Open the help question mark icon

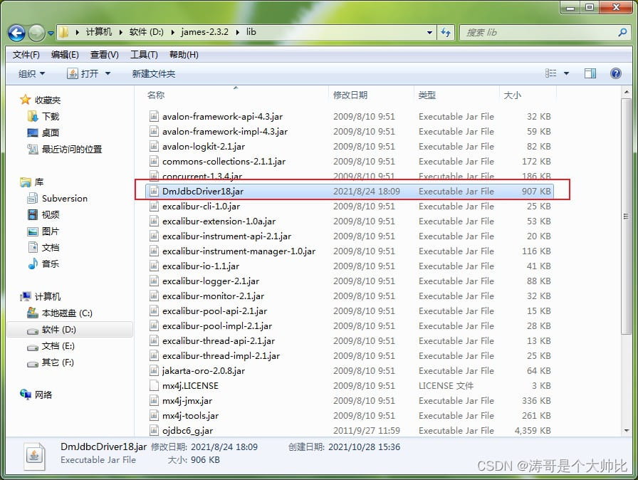(x=616, y=73)
